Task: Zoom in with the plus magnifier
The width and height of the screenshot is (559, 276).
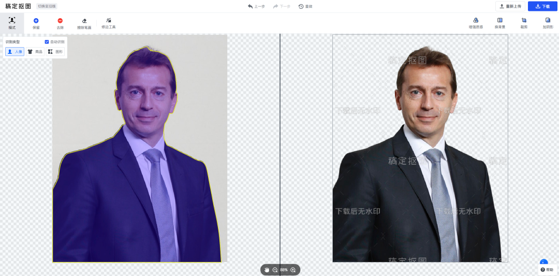Action: click(293, 270)
